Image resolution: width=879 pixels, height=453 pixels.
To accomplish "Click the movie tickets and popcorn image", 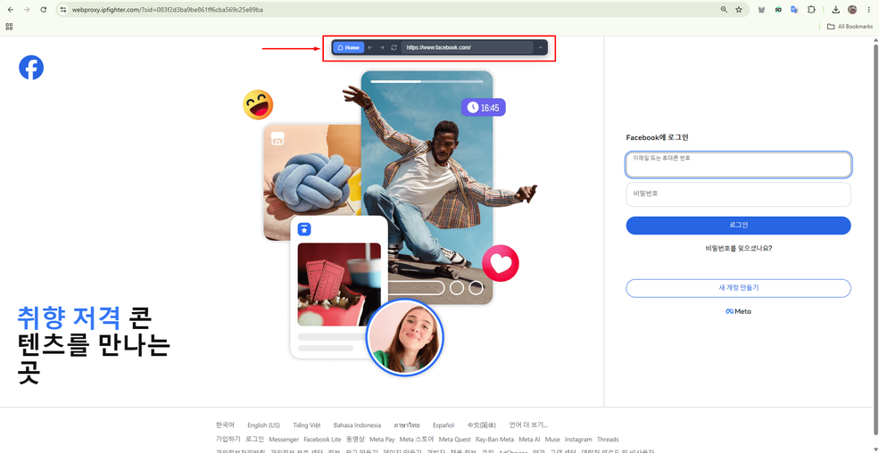I will (x=339, y=284).
